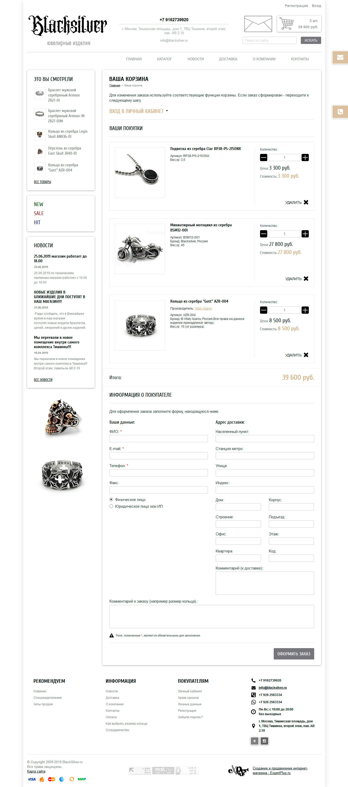Click the WhatsApp icon in footer
This screenshot has width=348, height=787.
tap(253, 702)
